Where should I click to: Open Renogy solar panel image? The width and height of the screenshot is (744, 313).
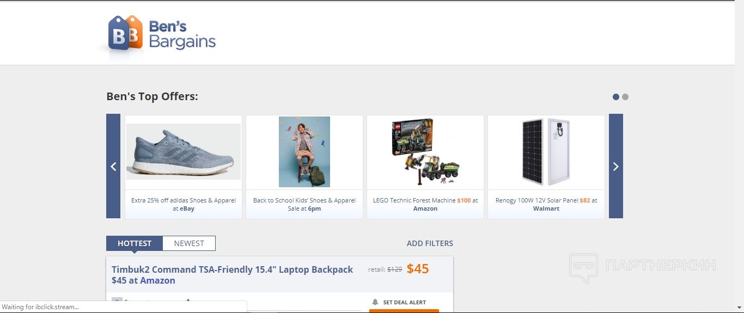tap(546, 152)
